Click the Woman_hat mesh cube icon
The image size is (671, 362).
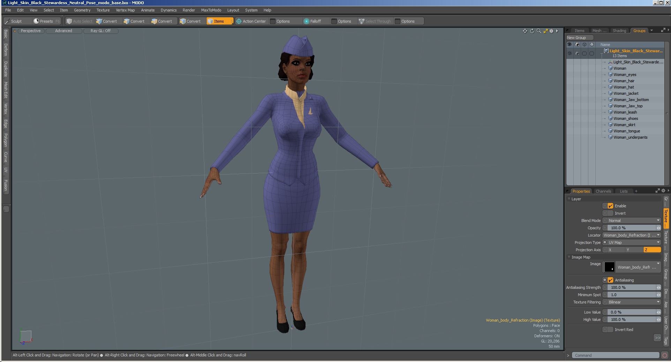pos(610,87)
